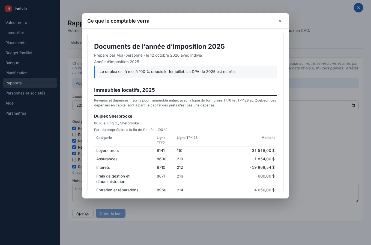
Task: Click the Assurances row label
Action: click(107, 159)
